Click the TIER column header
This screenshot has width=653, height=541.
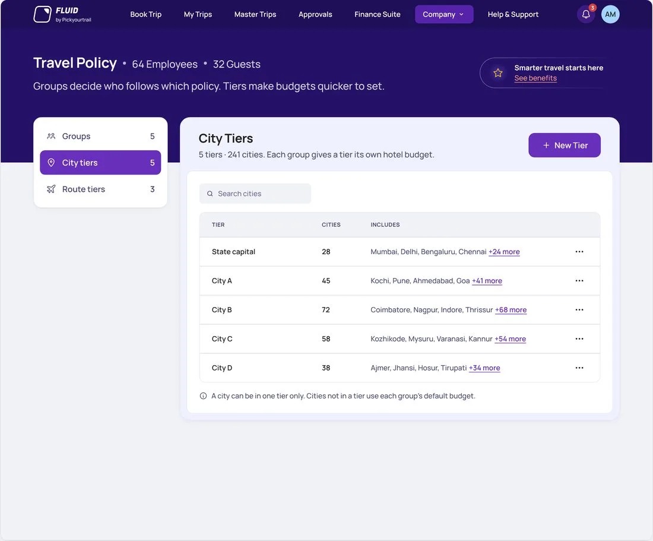(x=218, y=225)
